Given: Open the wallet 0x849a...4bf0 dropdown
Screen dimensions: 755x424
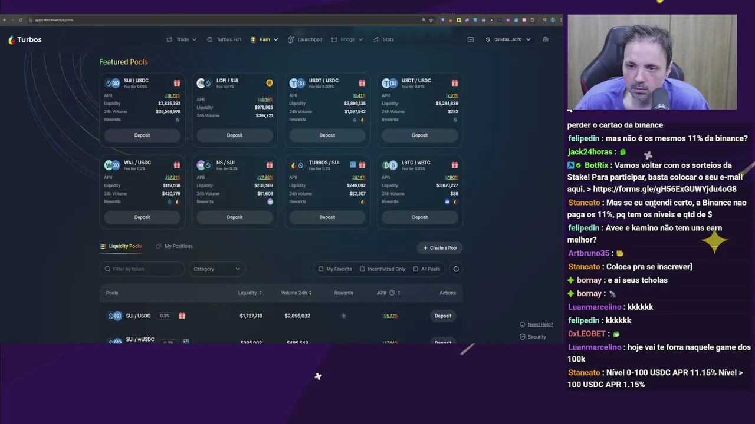Looking at the screenshot, I should [x=508, y=39].
